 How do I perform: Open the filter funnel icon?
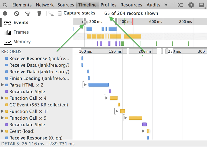(28, 13)
